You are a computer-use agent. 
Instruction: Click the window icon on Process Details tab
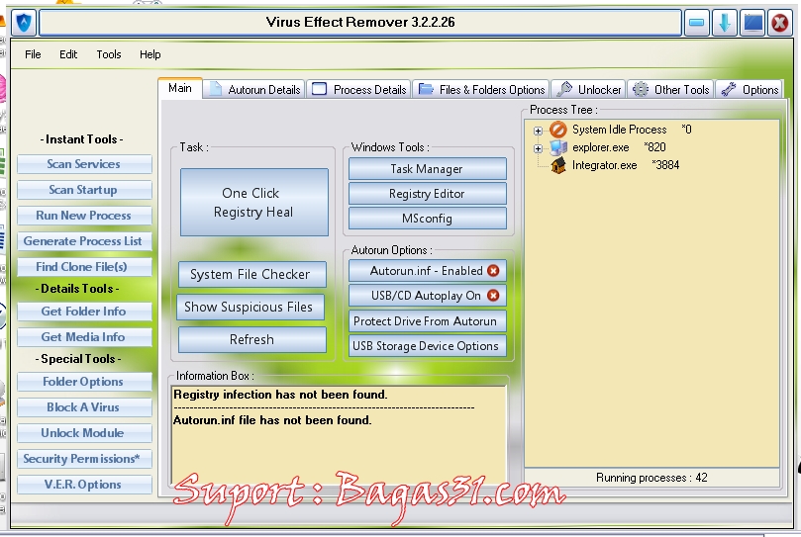tap(319, 89)
